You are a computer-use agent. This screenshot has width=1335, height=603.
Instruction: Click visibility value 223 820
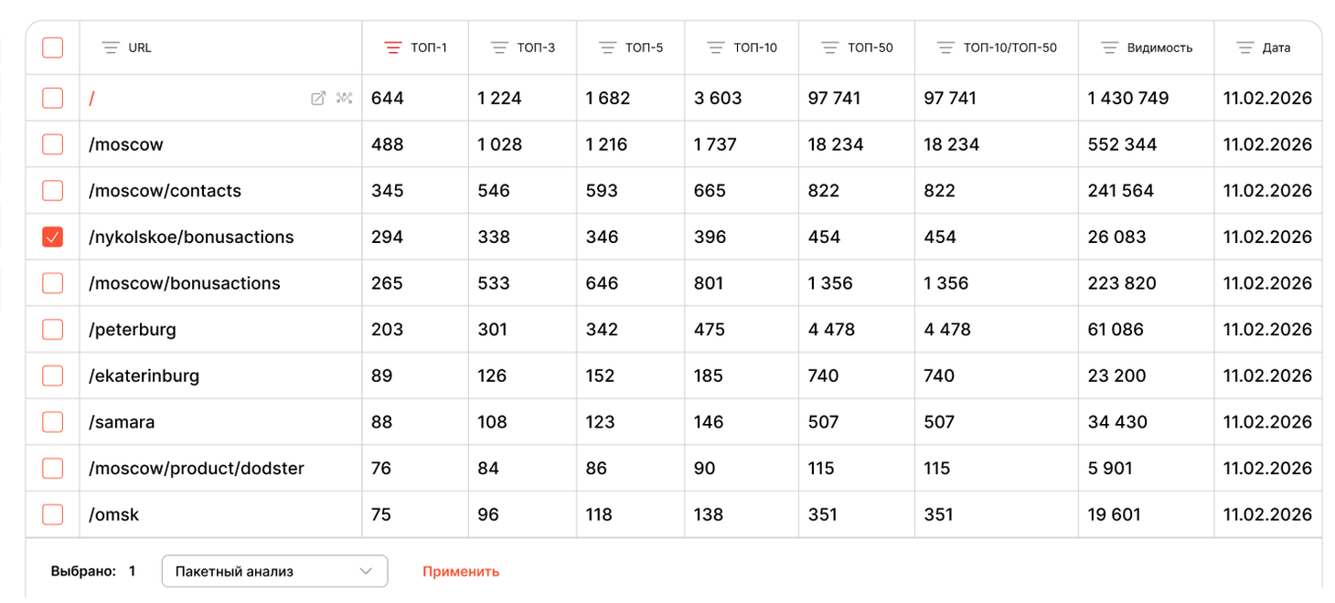click(x=1122, y=283)
